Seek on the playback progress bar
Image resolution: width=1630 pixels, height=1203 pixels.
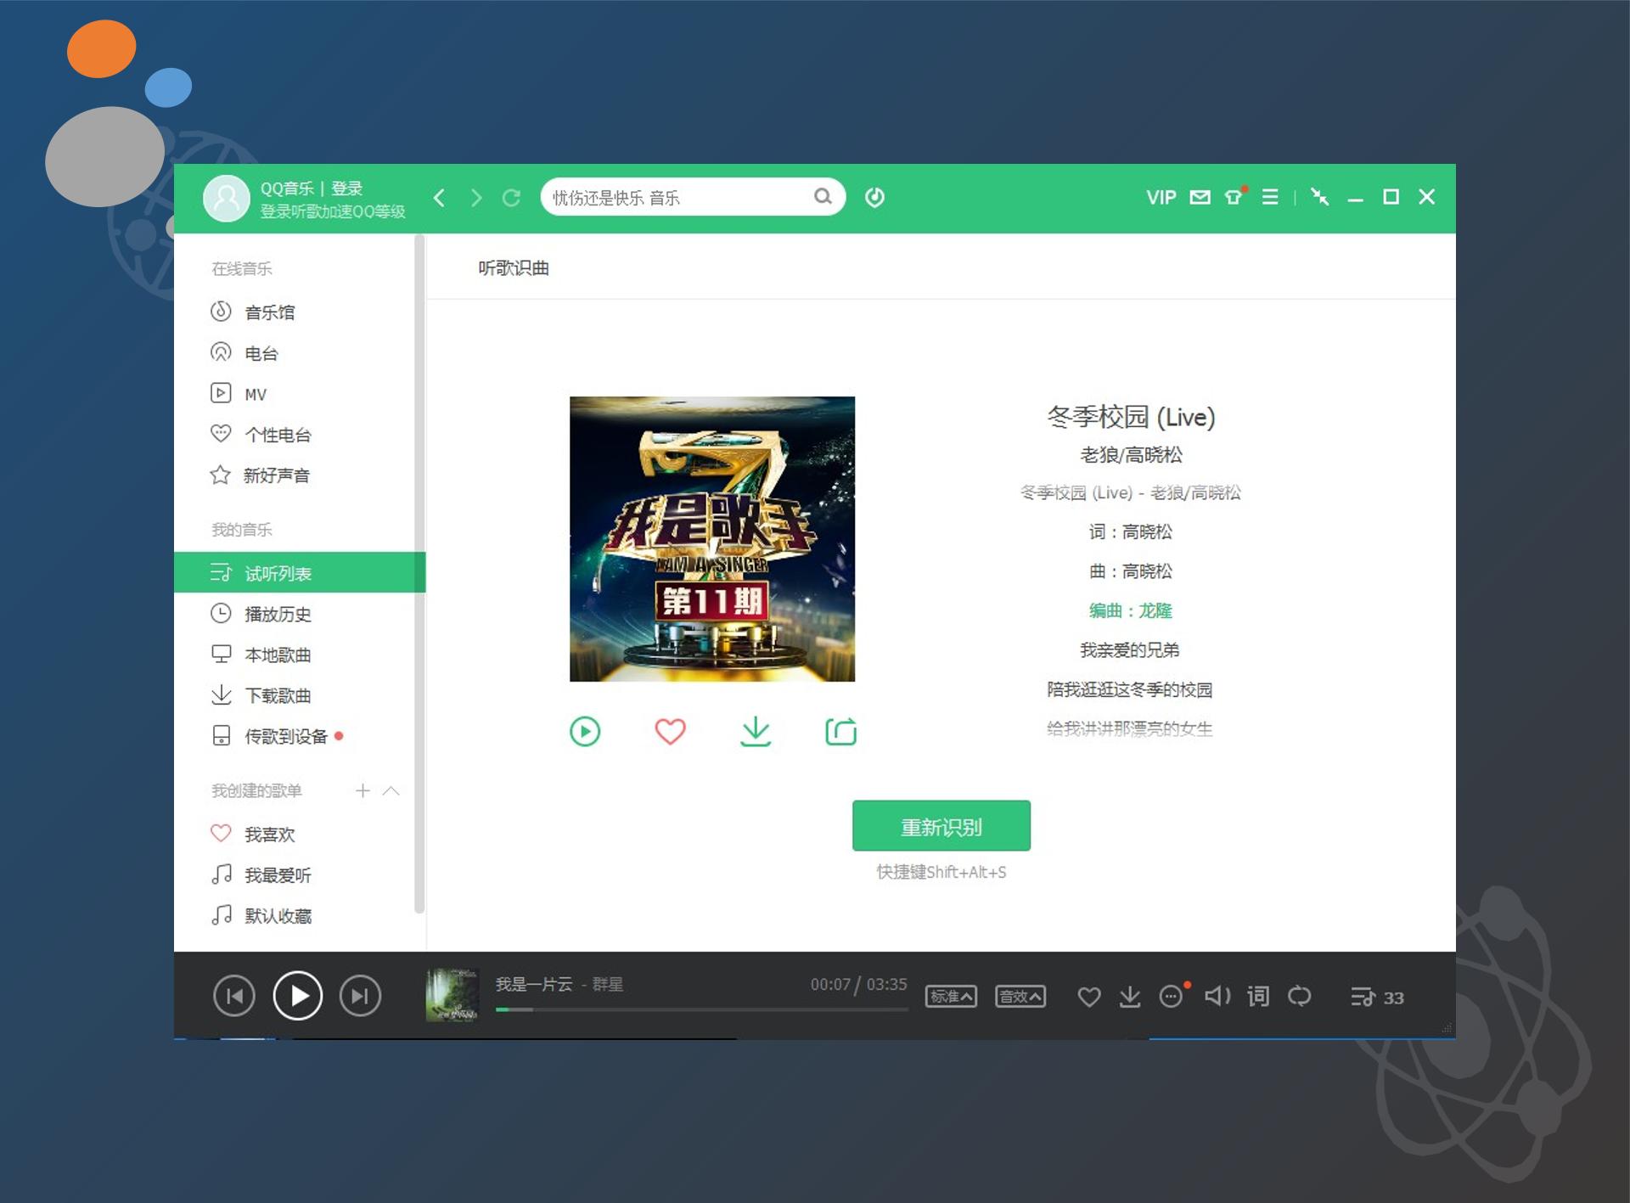[x=701, y=1009]
